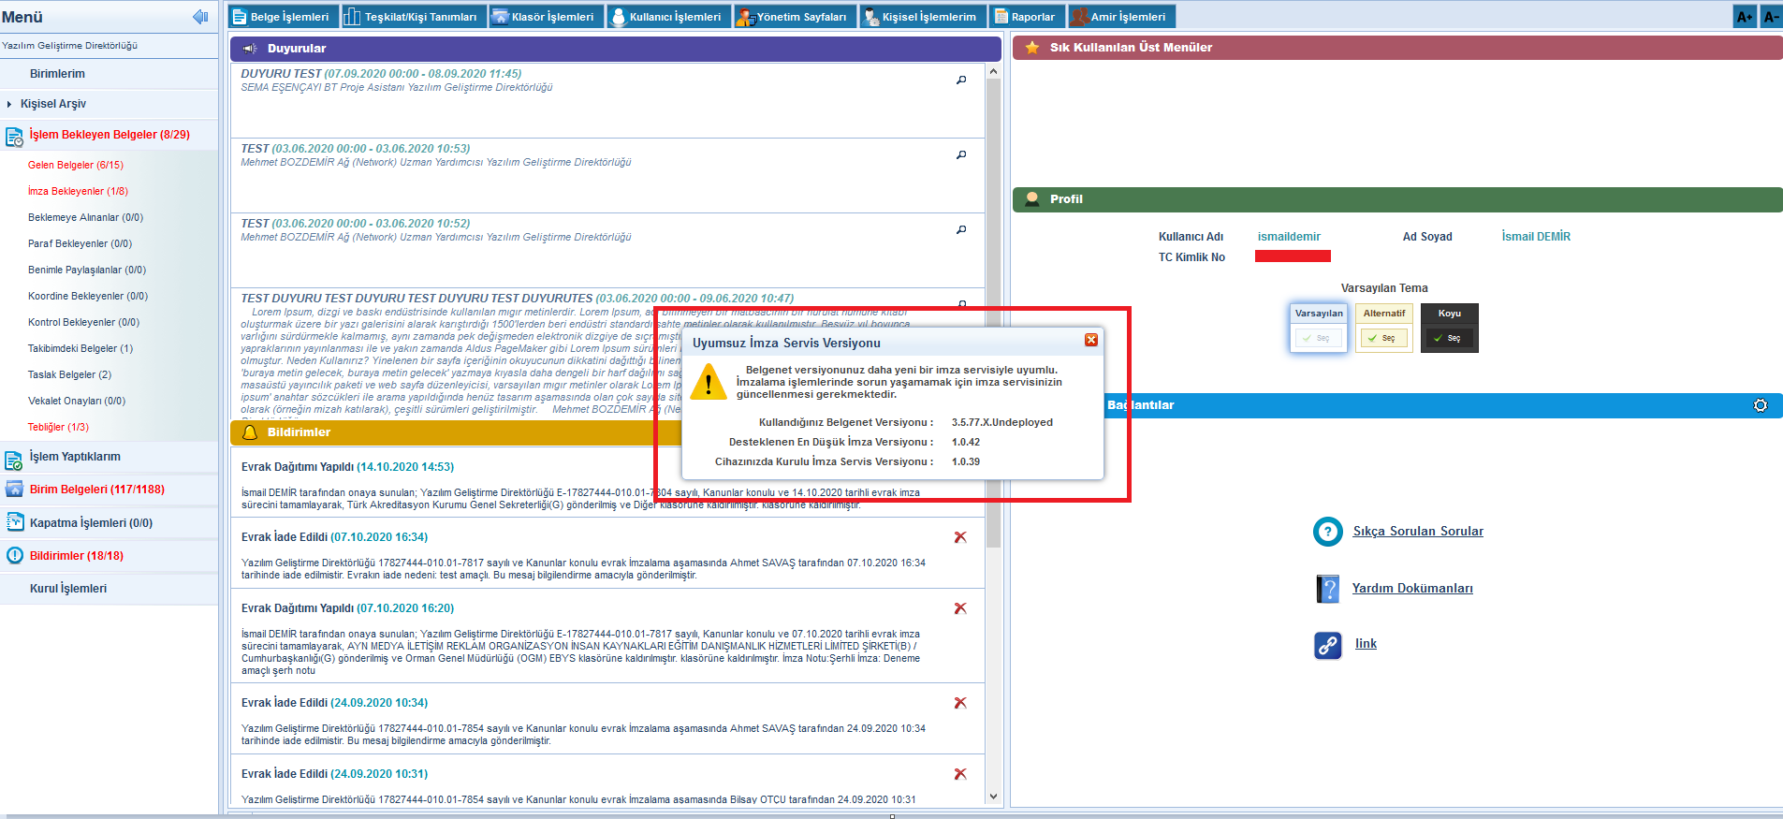Open the Belge İşlemleri menu
Viewport: 1783px width, 819px height.
pyautogui.click(x=281, y=17)
